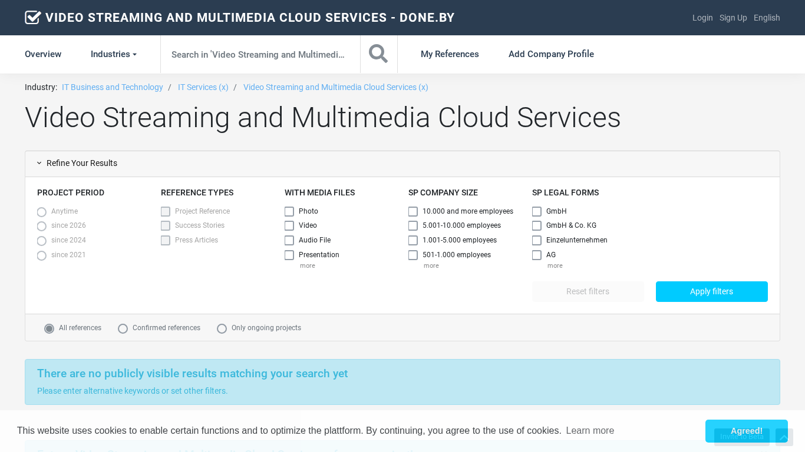Viewport: 805px width, 452px height.
Task: Click the scroll-to-top arrow icon
Action: point(784,437)
